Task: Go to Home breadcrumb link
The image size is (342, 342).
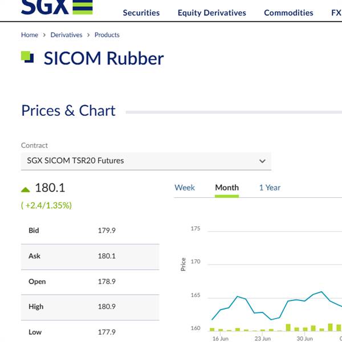Action: [30, 35]
